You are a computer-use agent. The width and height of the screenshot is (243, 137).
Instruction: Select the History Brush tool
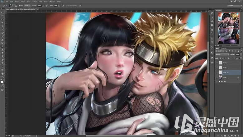click(x=2, y=43)
